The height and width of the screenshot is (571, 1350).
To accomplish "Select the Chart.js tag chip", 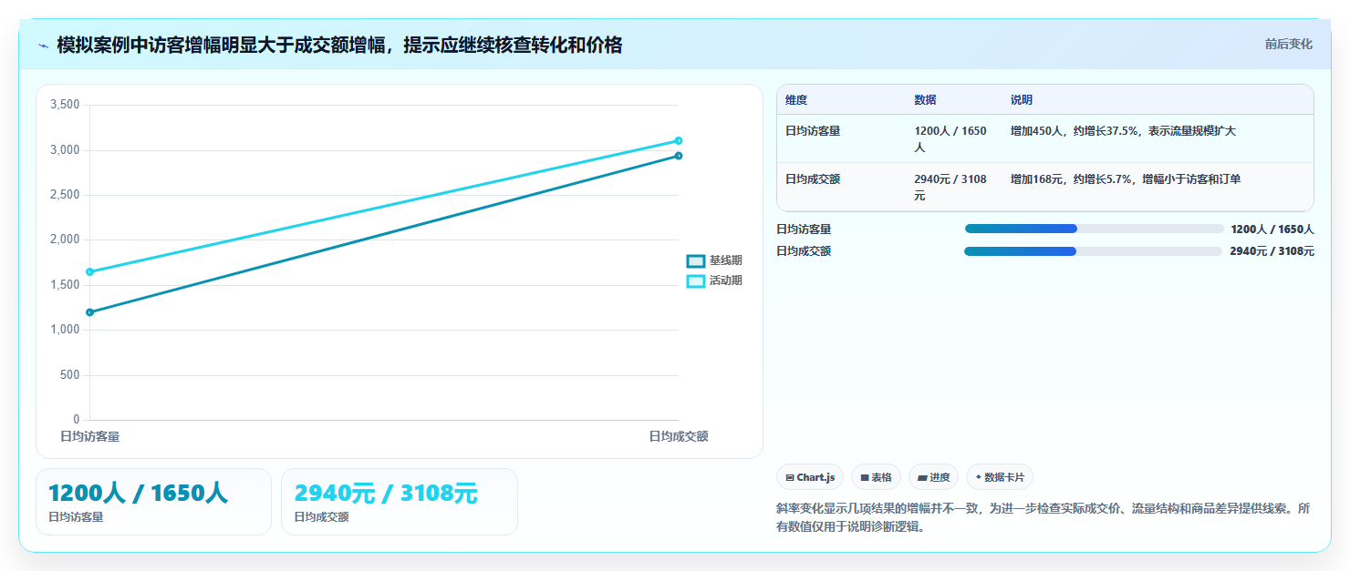I will (810, 477).
